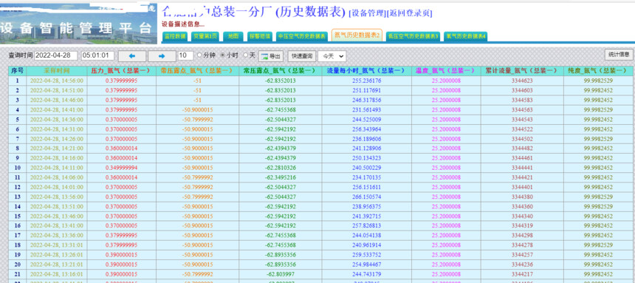Image resolution: width=635 pixels, height=283 pixels.
Task: Click cumulative flow value 3344217
Action: pos(522,274)
